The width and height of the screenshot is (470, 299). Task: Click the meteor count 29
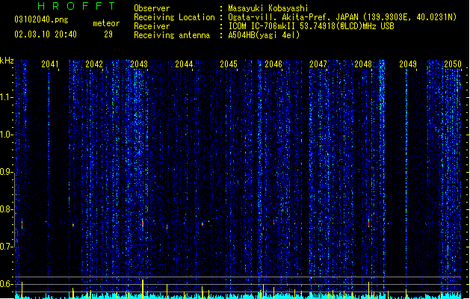108,34
